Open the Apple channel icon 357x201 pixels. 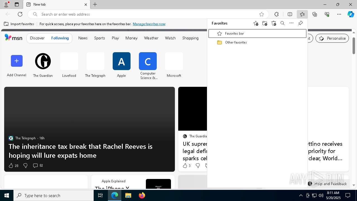pos(122,61)
